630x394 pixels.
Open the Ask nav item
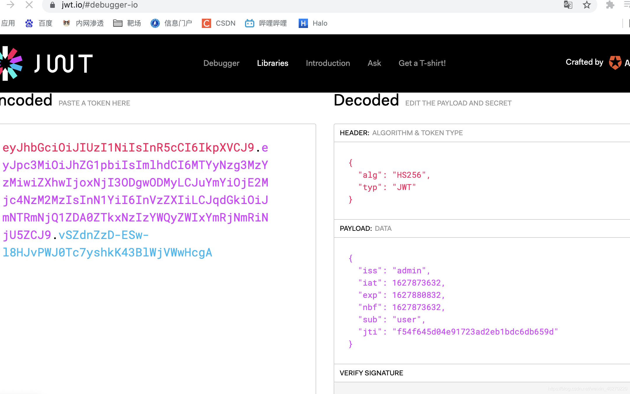[374, 63]
